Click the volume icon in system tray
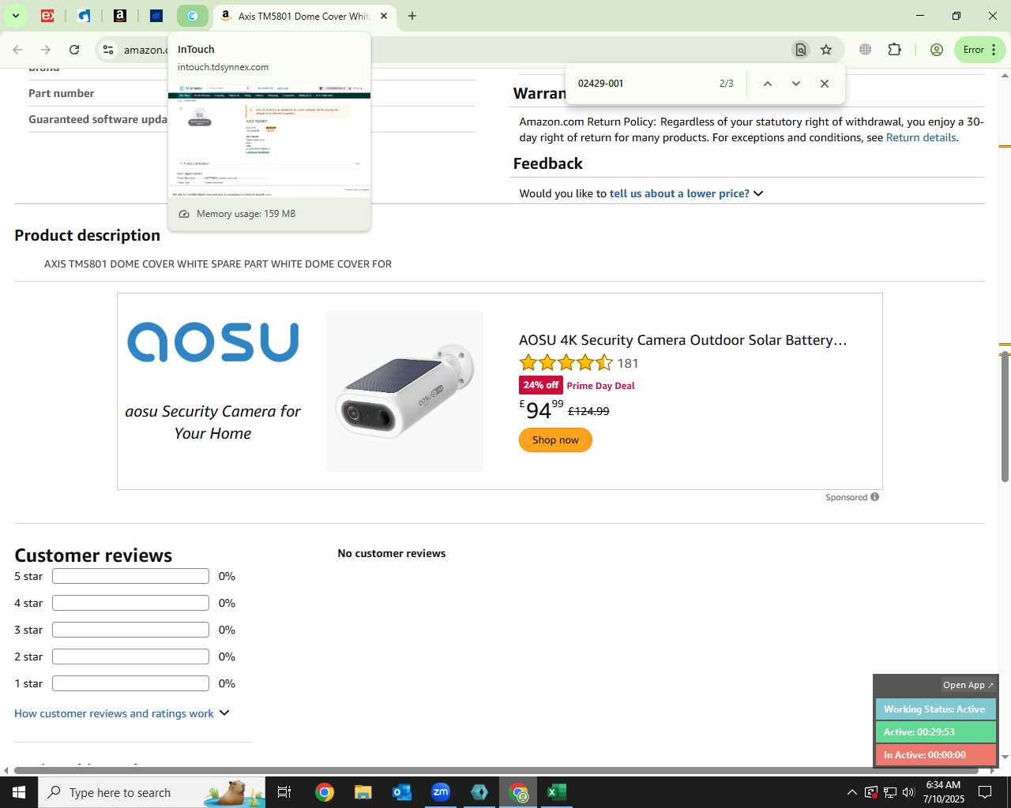The width and height of the screenshot is (1011, 808). click(908, 792)
